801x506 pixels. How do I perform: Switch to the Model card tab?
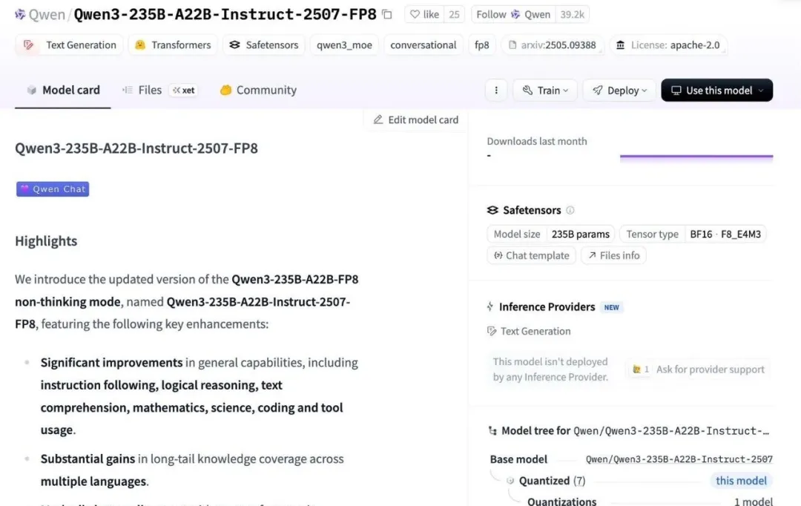coord(63,90)
